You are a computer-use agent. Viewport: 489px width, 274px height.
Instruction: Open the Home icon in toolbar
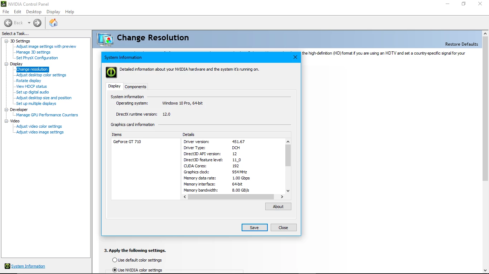point(53,23)
